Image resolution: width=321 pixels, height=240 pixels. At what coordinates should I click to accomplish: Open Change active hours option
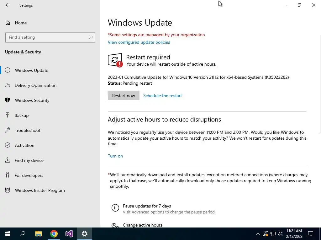coord(143,225)
